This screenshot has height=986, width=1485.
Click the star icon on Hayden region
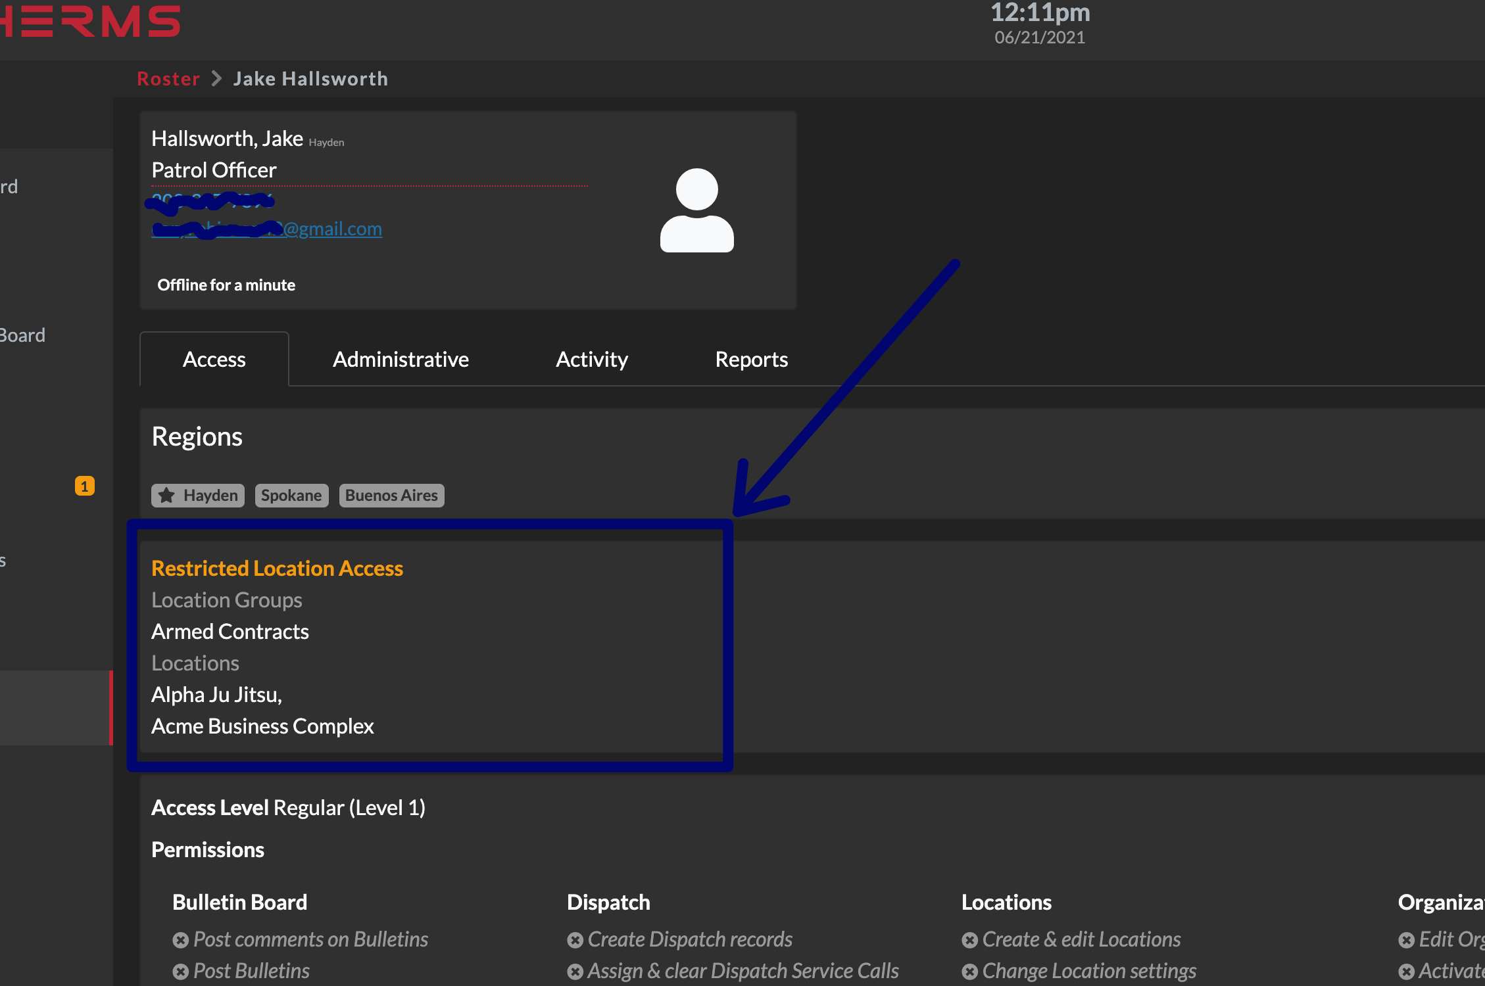[166, 495]
